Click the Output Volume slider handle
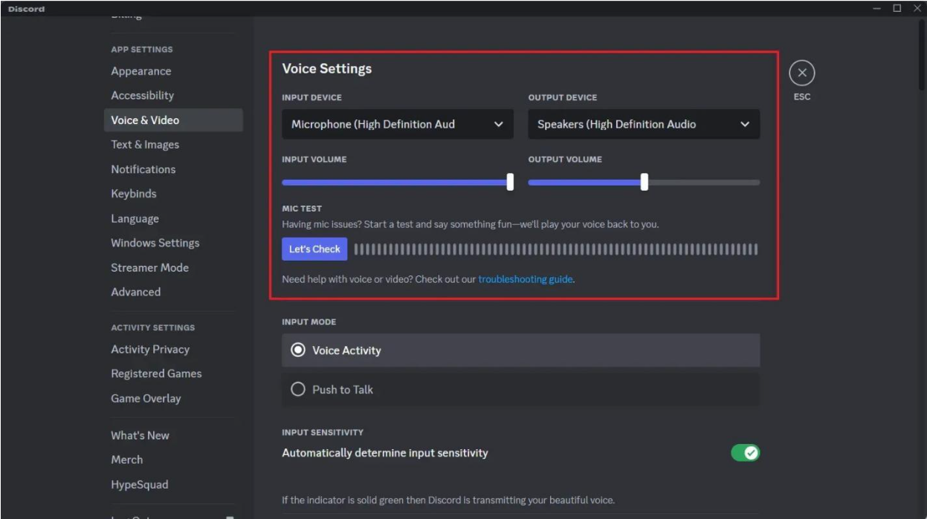Viewport: 927px width, 519px height. (x=644, y=182)
